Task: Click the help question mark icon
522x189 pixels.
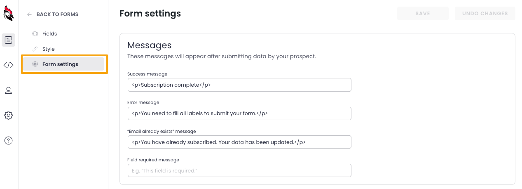Action: [x=9, y=141]
